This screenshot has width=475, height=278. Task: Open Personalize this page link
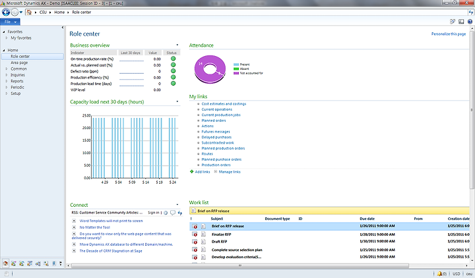[449, 34]
